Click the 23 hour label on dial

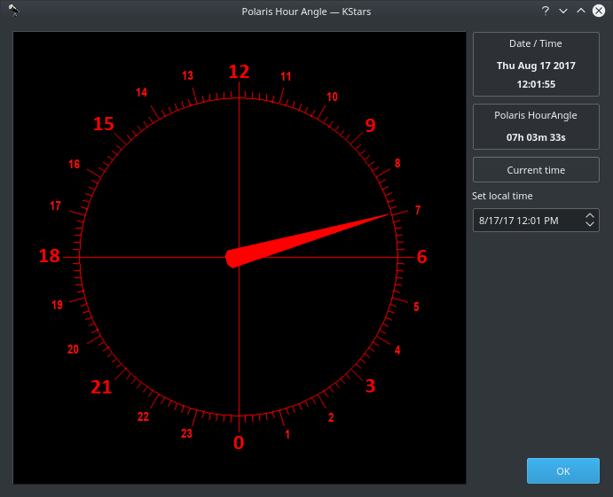click(x=186, y=433)
